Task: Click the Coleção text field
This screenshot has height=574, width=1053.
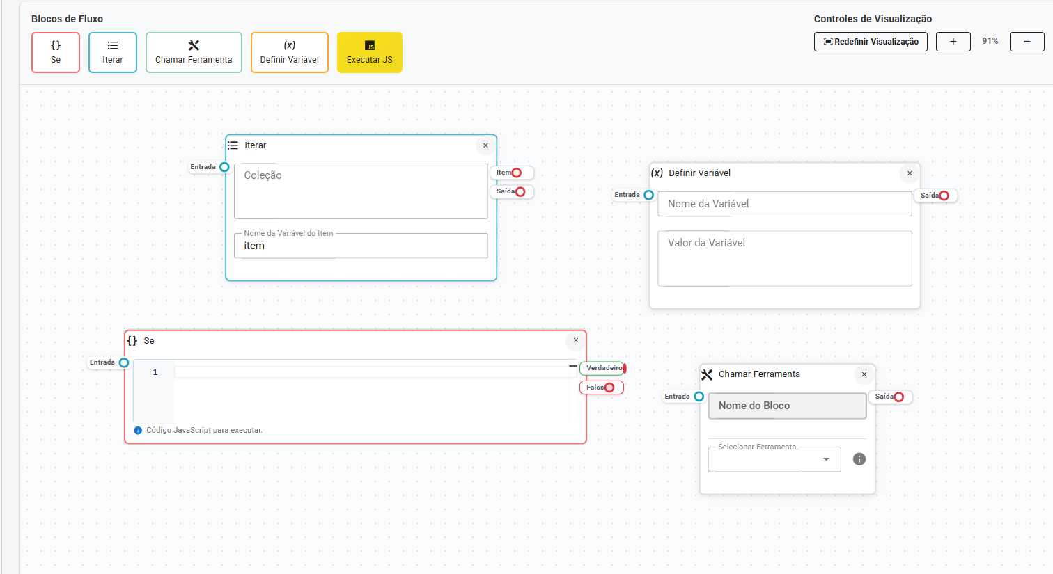Action: click(x=361, y=191)
